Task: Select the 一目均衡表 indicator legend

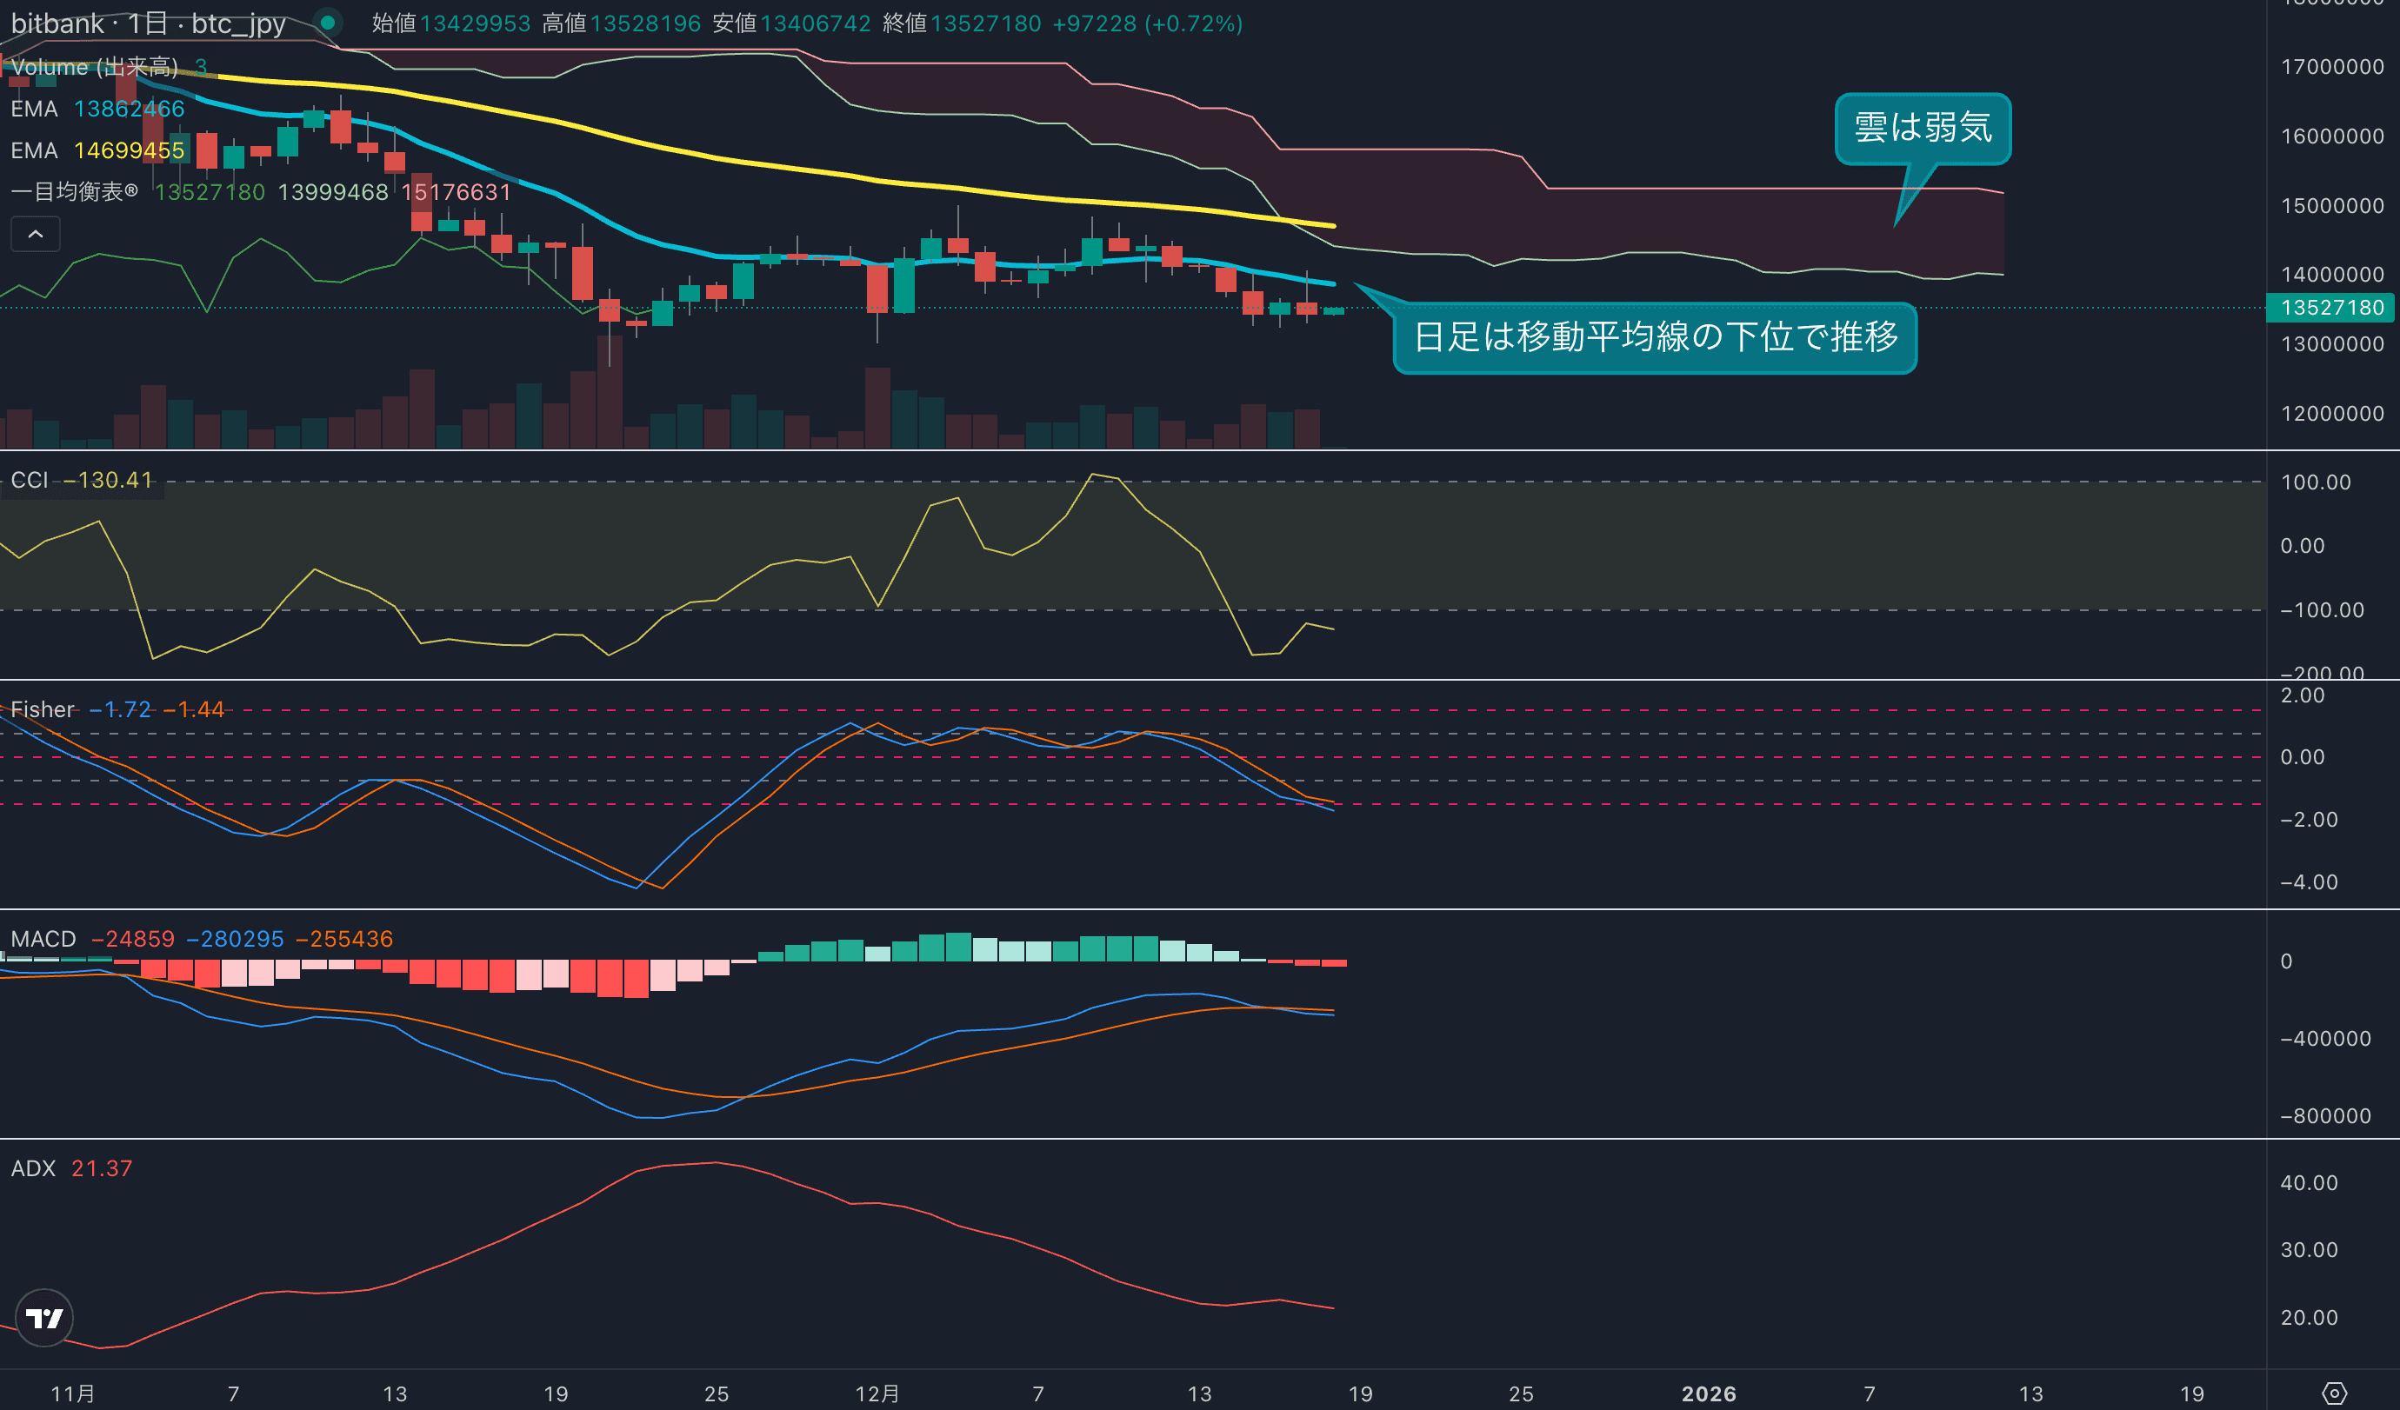Action: [x=74, y=191]
